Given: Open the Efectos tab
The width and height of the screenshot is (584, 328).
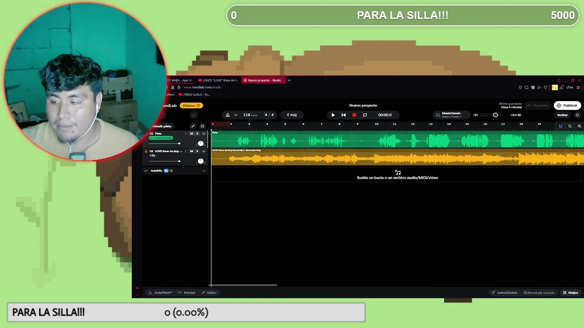Looking at the screenshot, I should tap(187, 292).
